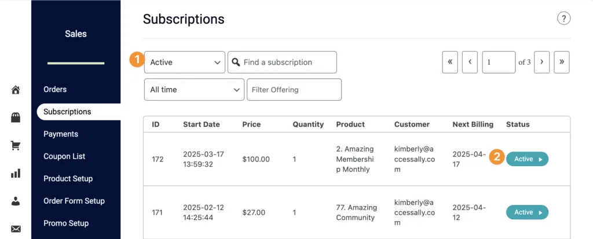Open the store icon in left rail

click(x=16, y=117)
